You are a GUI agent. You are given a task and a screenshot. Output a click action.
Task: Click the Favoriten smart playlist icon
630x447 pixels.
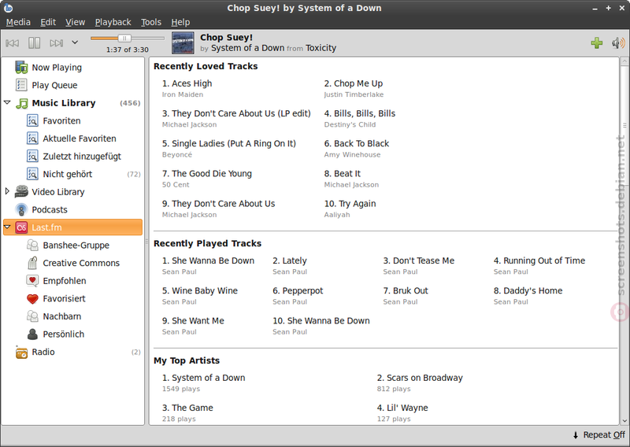[32, 120]
